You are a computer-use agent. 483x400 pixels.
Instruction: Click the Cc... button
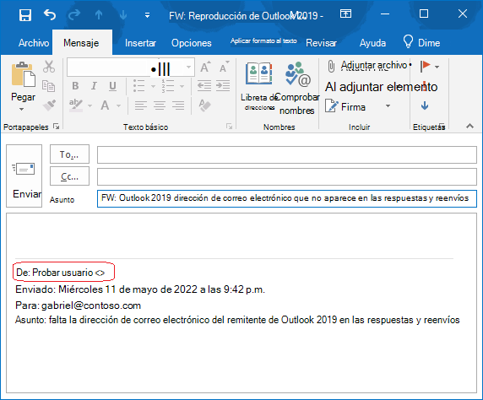tap(69, 176)
